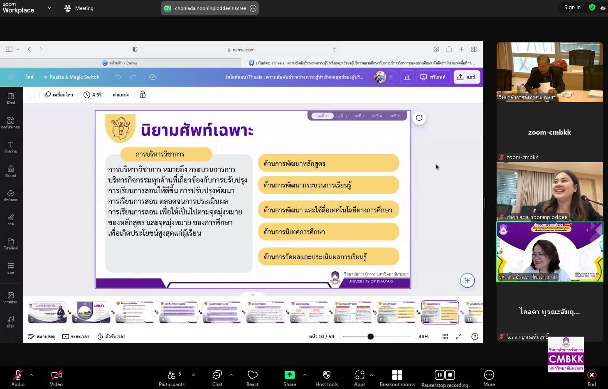Open the Canva help question icon
The width and height of the screenshot is (608, 389).
click(475, 337)
